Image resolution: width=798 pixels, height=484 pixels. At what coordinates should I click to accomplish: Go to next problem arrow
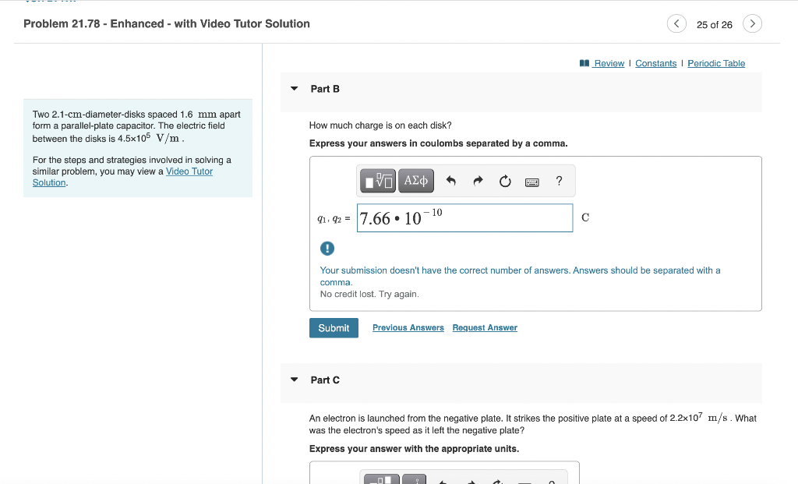coord(752,23)
